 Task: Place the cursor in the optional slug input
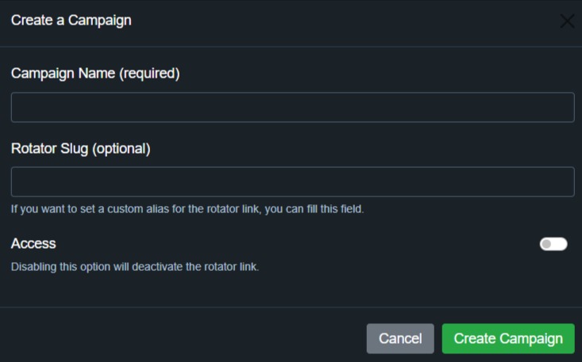click(292, 181)
